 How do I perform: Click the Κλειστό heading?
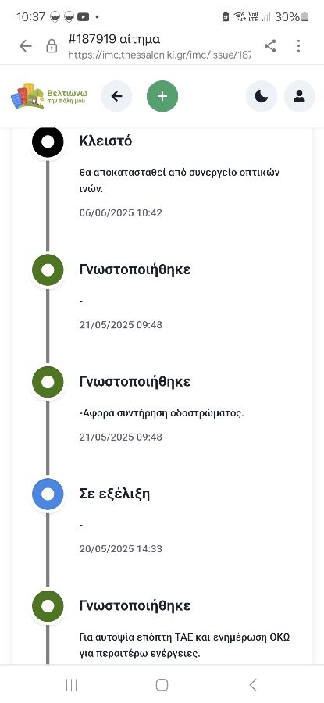click(x=105, y=141)
